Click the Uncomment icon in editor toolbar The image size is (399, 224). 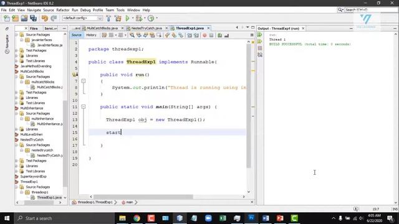[x=226, y=35]
